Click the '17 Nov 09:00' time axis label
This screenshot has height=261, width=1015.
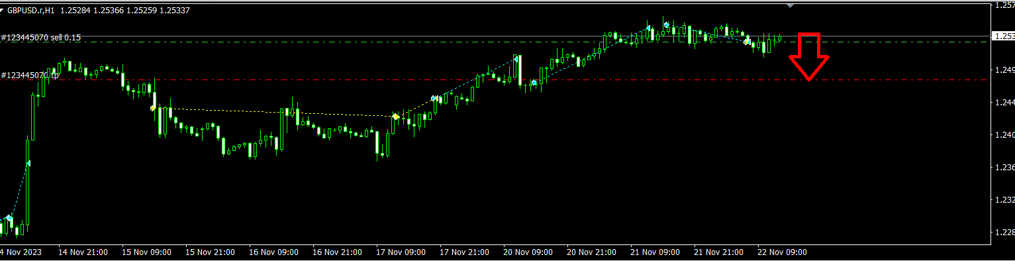pyautogui.click(x=399, y=252)
